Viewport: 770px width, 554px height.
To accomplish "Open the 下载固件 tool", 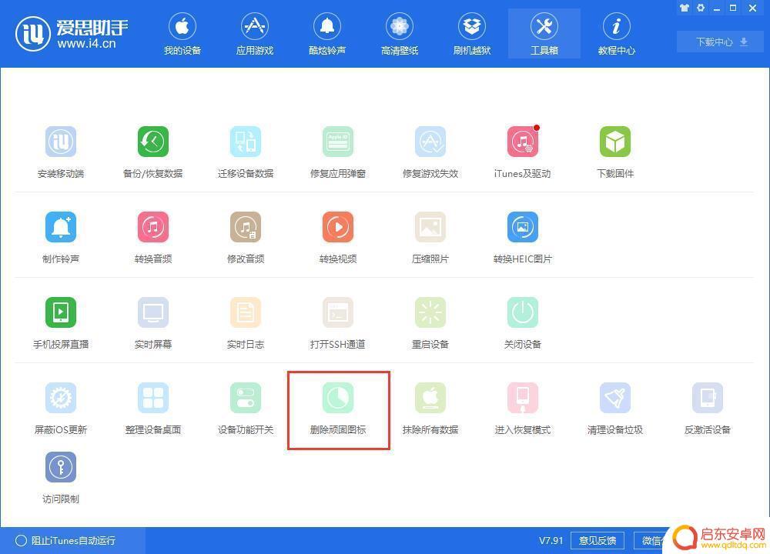I will 614,152.
